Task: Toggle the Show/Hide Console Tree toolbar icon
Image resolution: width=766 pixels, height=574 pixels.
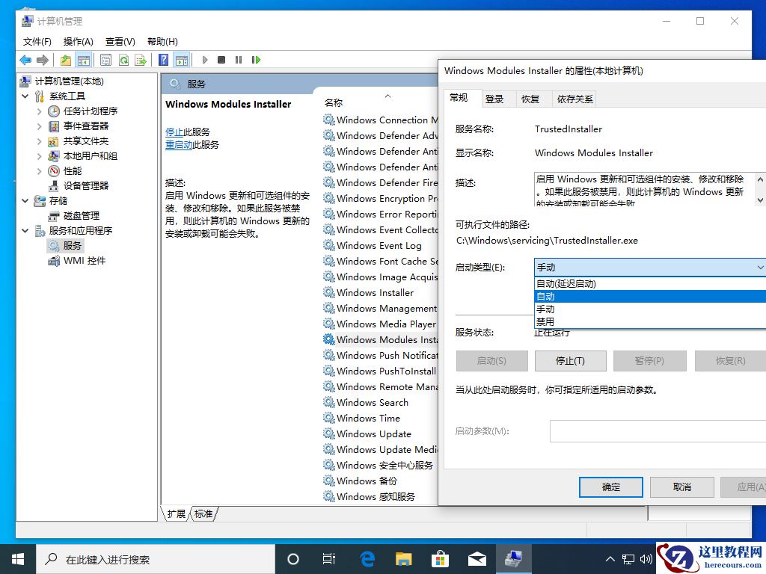Action: [85, 60]
